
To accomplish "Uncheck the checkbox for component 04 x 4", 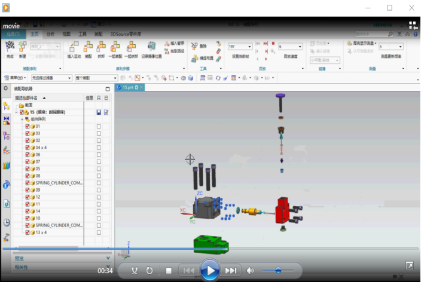I will point(28,148).
